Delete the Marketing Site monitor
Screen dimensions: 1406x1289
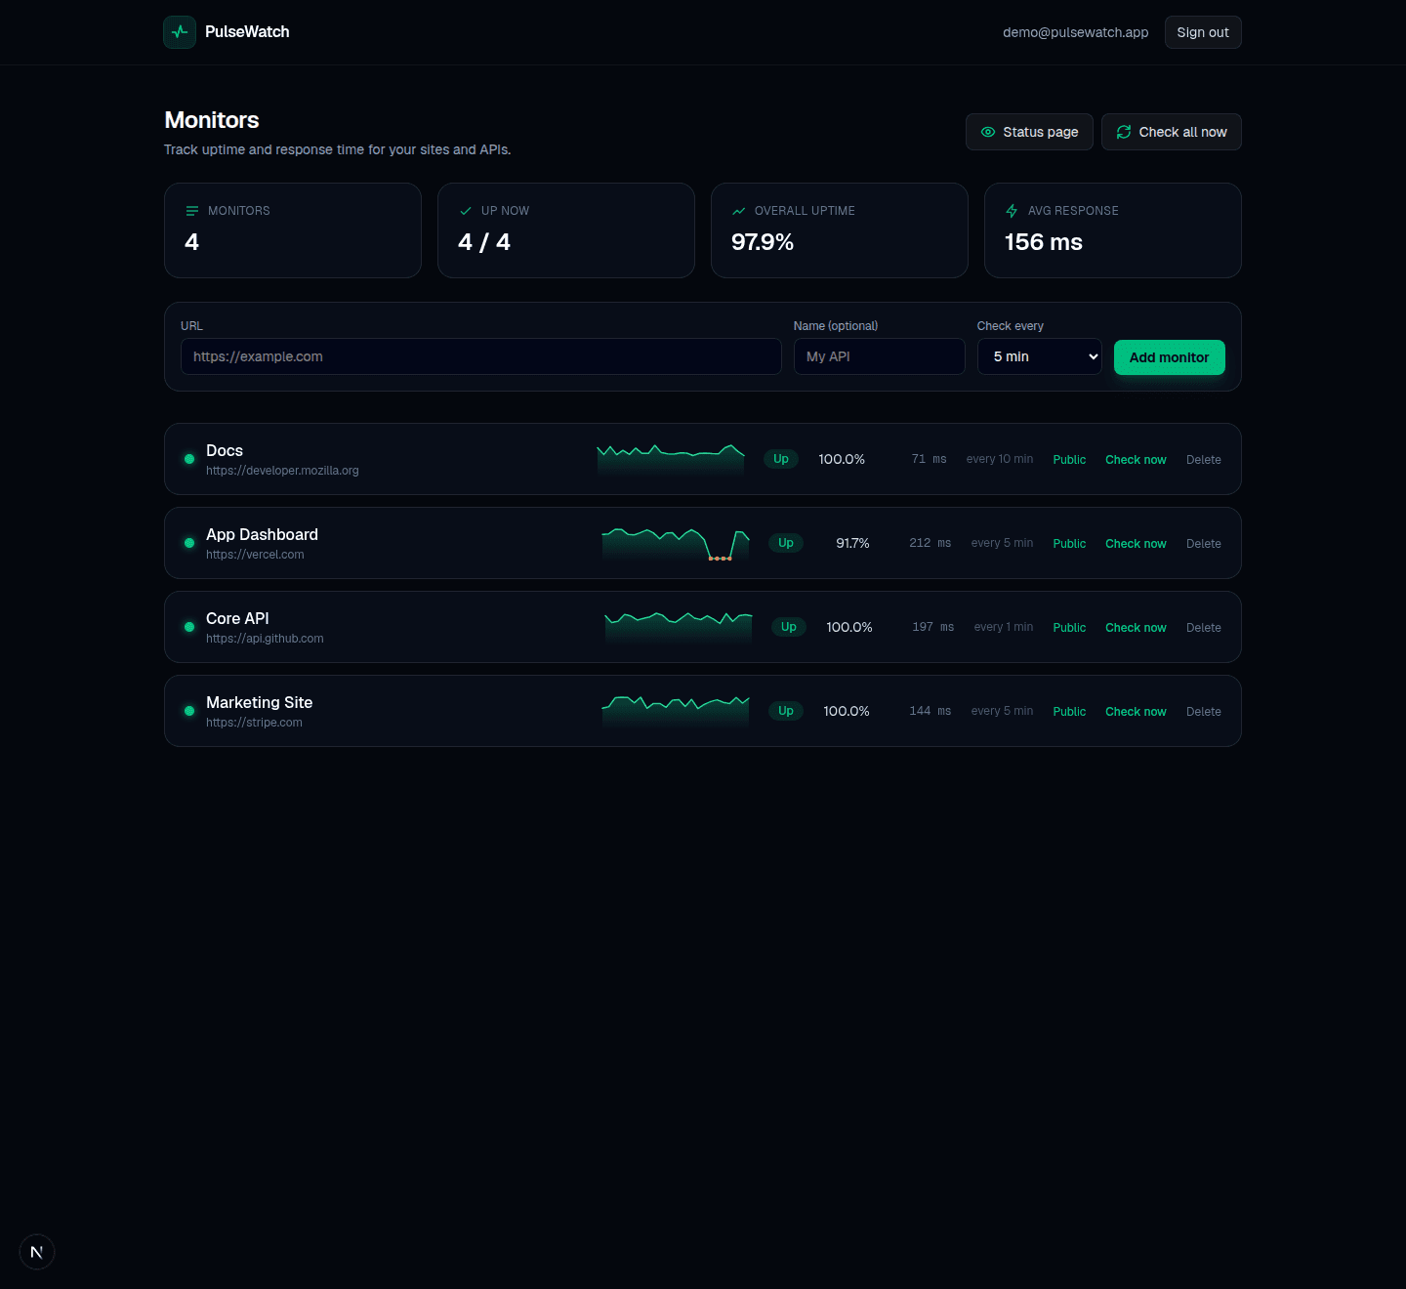click(x=1204, y=712)
